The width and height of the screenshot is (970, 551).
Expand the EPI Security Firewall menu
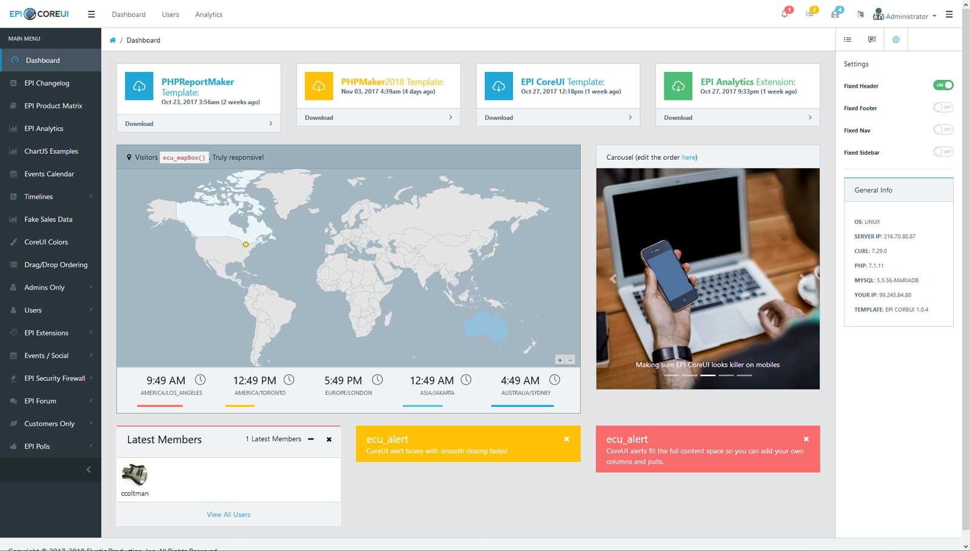(x=50, y=378)
